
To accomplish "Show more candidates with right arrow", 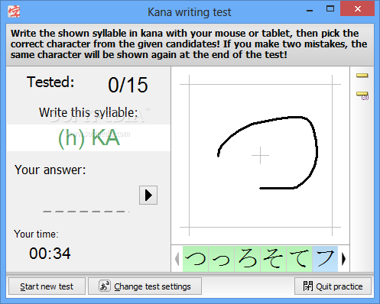I will [x=343, y=259].
